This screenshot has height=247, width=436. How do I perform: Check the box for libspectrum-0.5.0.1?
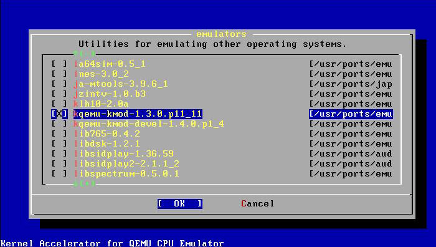[x=59, y=174]
